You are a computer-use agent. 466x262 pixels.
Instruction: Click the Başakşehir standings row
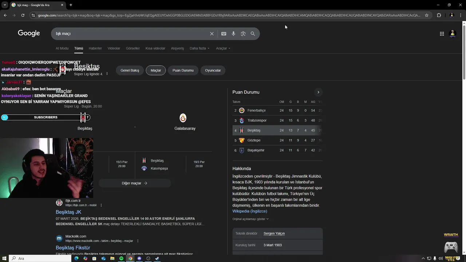[x=277, y=150]
